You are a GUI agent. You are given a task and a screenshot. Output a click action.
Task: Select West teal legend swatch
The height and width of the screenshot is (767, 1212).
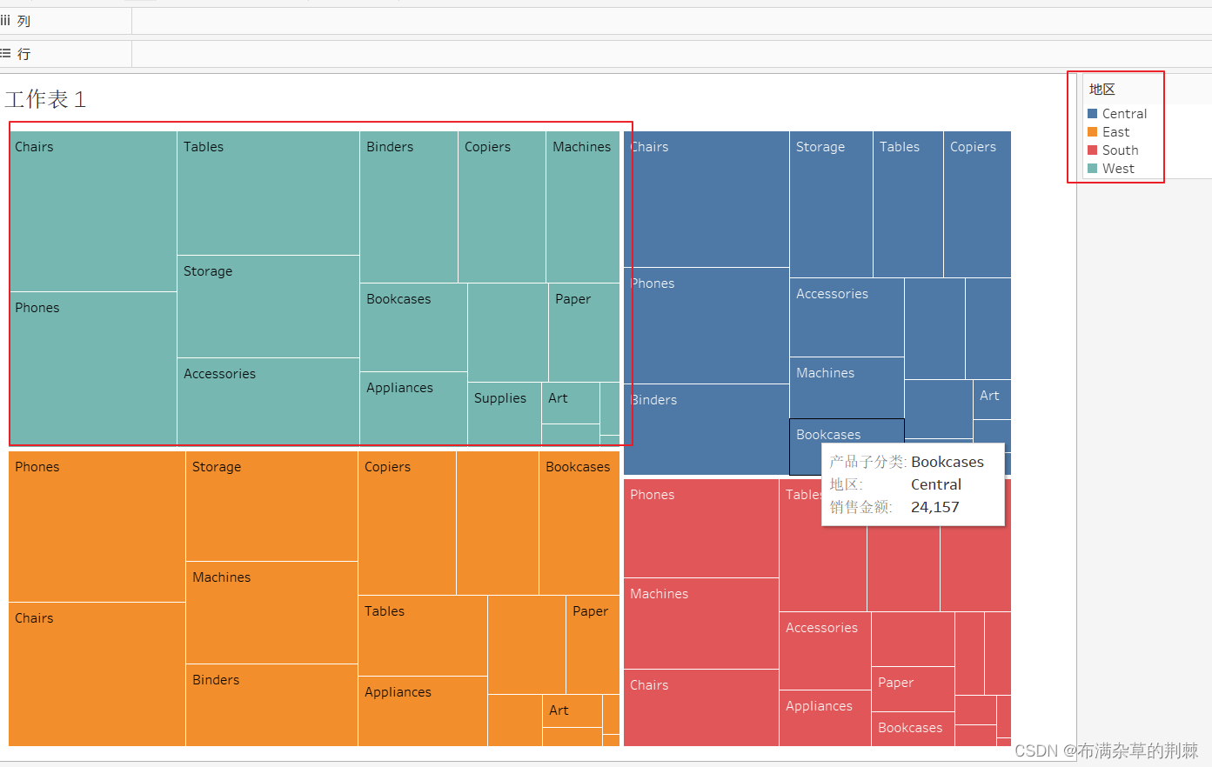click(x=1093, y=169)
